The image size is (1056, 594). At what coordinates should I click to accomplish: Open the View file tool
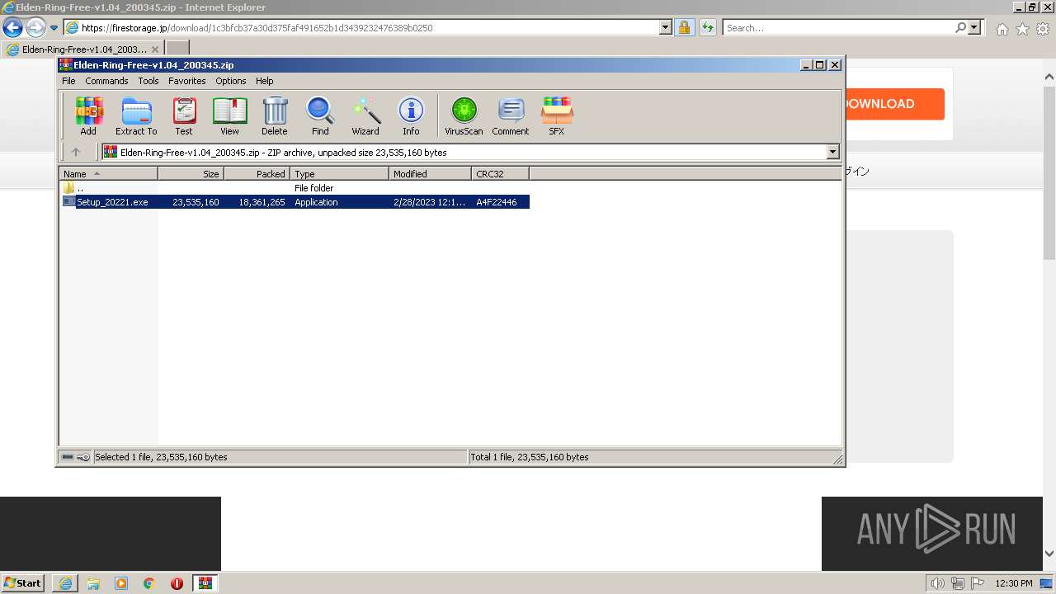[229, 115]
